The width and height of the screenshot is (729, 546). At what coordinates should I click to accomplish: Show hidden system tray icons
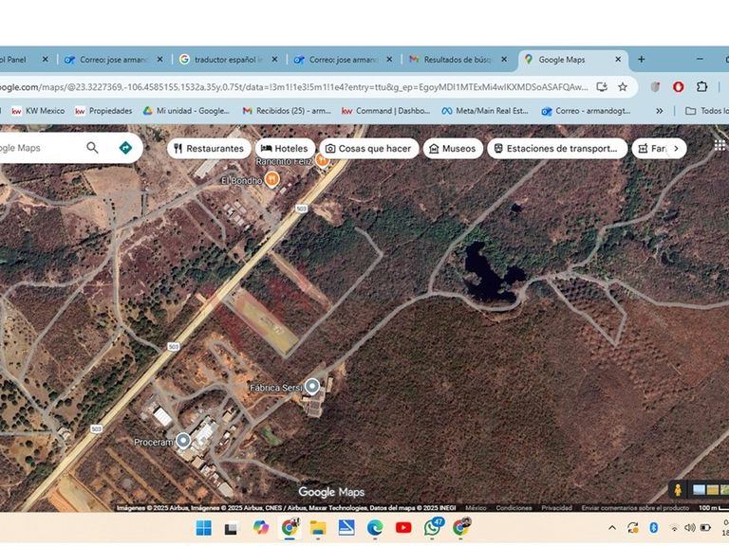(611, 527)
